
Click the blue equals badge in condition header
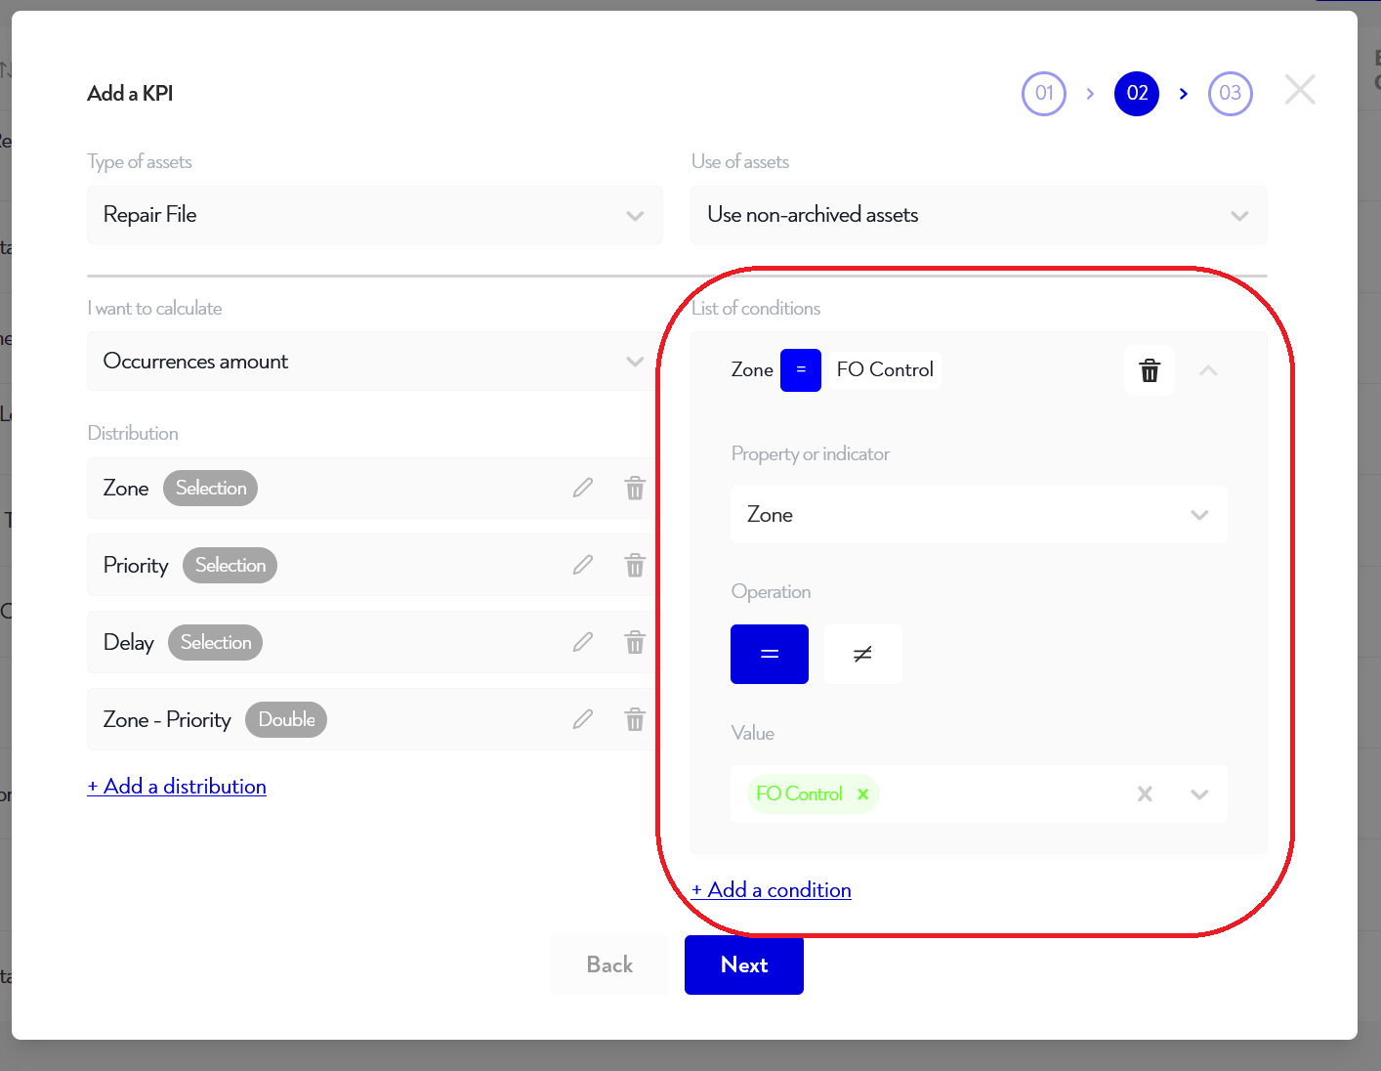point(801,370)
